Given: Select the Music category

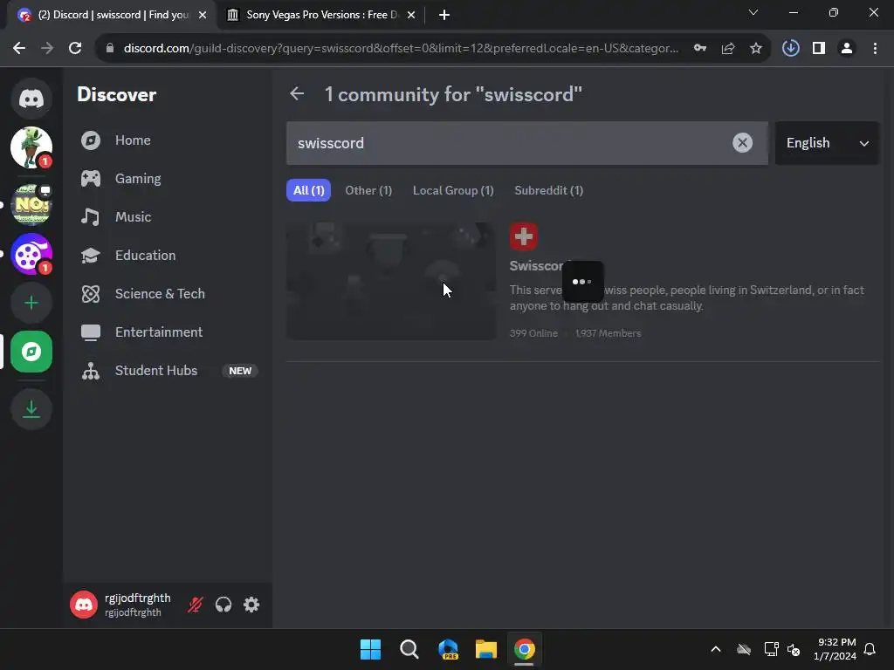Looking at the screenshot, I should [168, 217].
